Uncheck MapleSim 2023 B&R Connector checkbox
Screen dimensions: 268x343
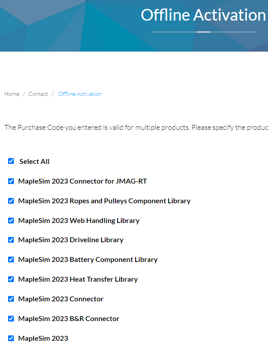[x=11, y=319]
